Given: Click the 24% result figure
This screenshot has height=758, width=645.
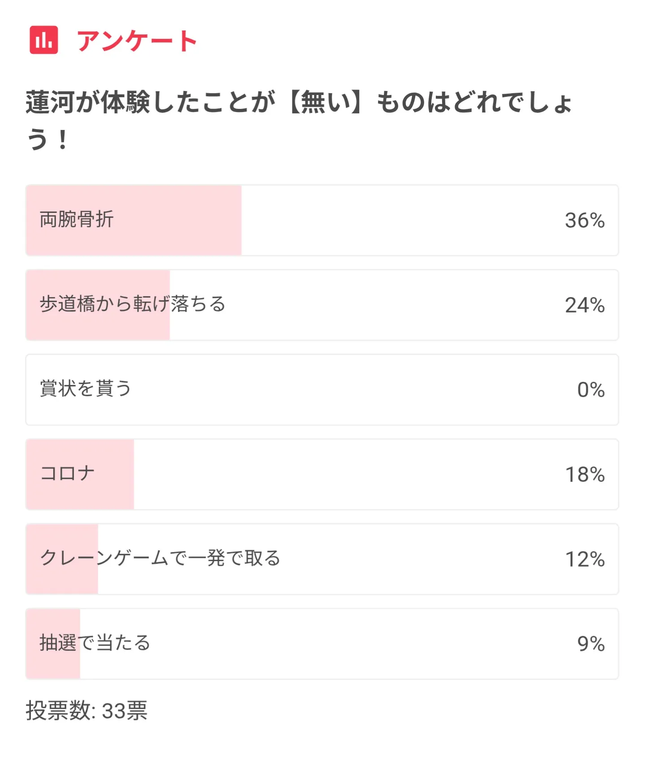Looking at the screenshot, I should pos(585,305).
